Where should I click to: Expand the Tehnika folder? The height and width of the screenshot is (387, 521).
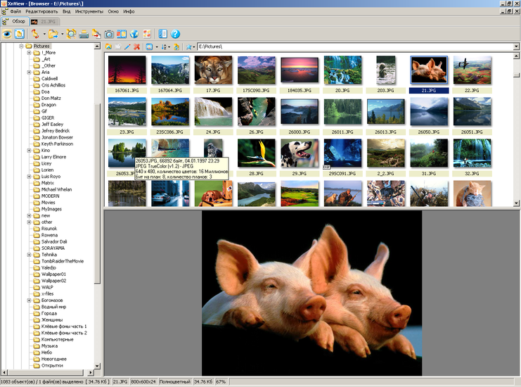click(x=30, y=255)
